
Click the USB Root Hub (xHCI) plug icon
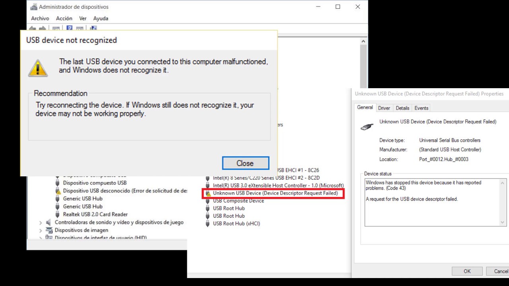208,224
